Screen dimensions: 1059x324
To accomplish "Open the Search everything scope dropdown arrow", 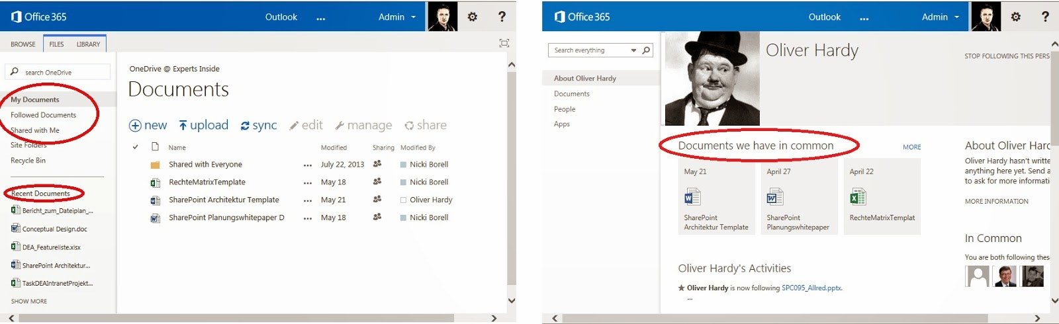I will click(633, 50).
